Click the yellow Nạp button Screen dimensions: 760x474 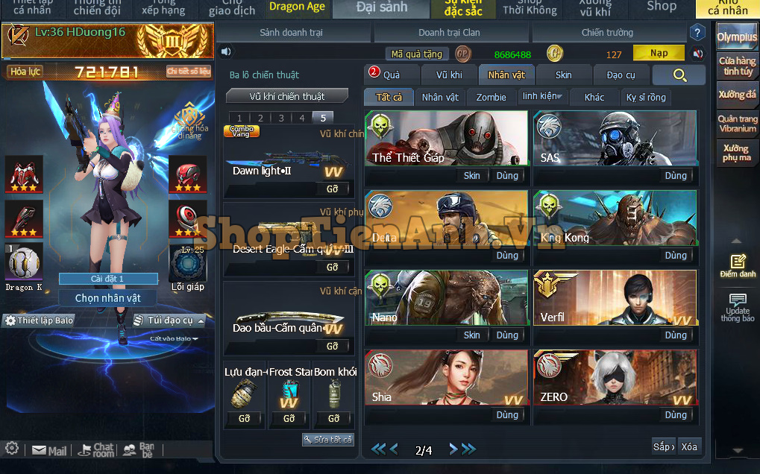[659, 54]
